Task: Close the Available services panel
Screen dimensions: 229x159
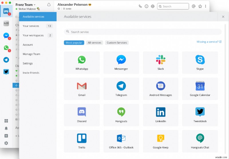Action: (x=223, y=17)
